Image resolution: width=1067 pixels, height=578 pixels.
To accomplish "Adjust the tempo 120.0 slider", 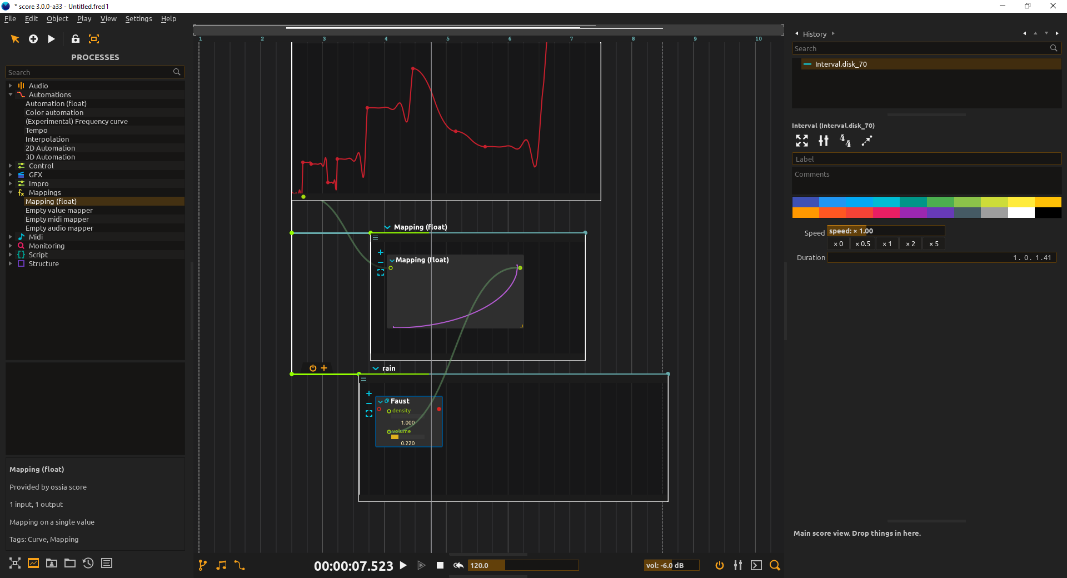I will (x=523, y=565).
